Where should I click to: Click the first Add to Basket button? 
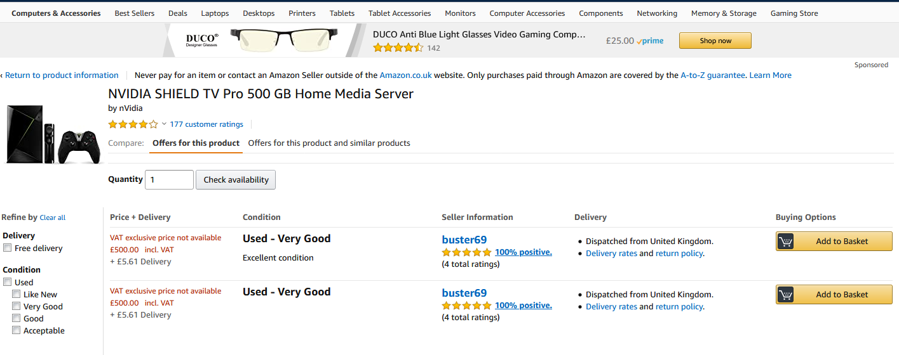pos(834,242)
